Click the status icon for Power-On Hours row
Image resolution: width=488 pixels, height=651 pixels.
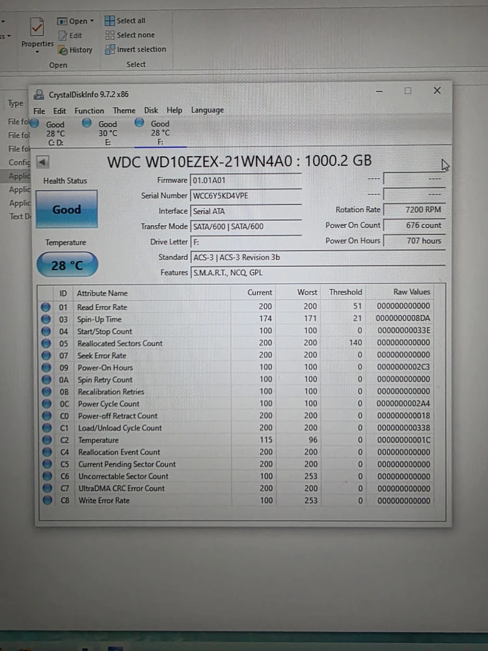pos(46,368)
